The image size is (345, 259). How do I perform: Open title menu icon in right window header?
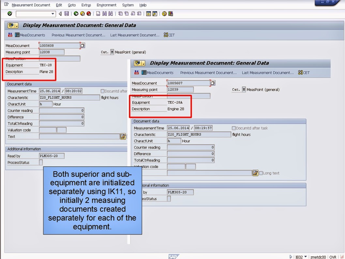point(140,63)
